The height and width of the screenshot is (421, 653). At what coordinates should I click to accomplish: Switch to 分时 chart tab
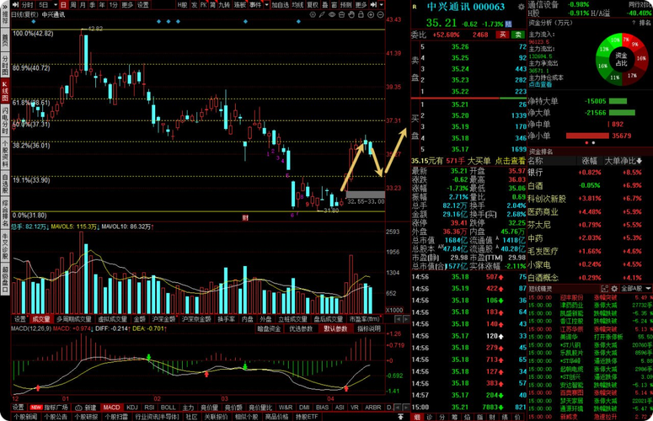click(27, 5)
